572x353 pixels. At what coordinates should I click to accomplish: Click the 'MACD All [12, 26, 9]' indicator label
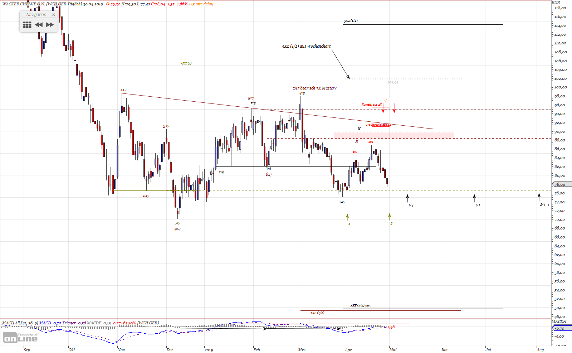coord(20,323)
